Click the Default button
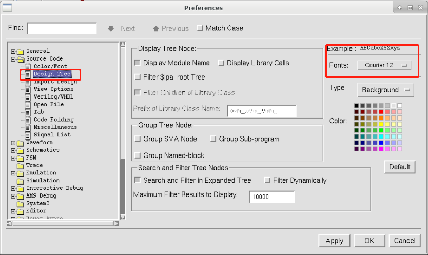This screenshot has height=255, width=428. pyautogui.click(x=400, y=167)
